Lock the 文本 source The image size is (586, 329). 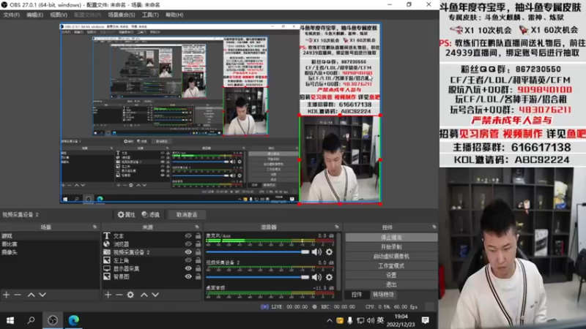(x=198, y=235)
